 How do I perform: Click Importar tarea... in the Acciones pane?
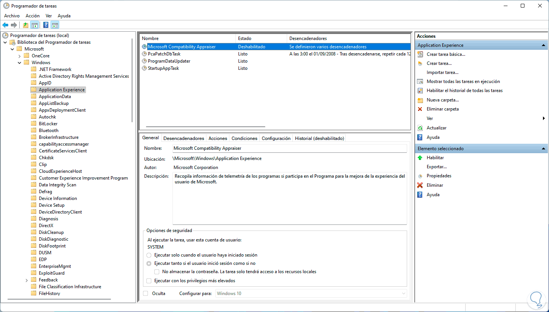(443, 72)
